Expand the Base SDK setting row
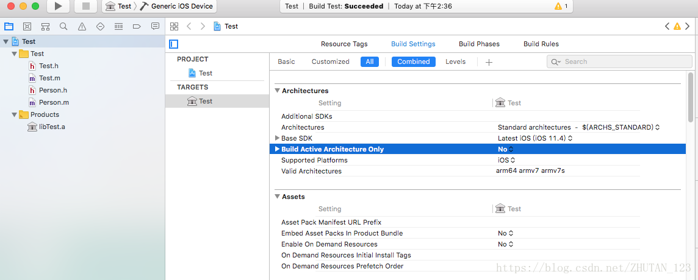This screenshot has height=280, width=698. (x=278, y=138)
